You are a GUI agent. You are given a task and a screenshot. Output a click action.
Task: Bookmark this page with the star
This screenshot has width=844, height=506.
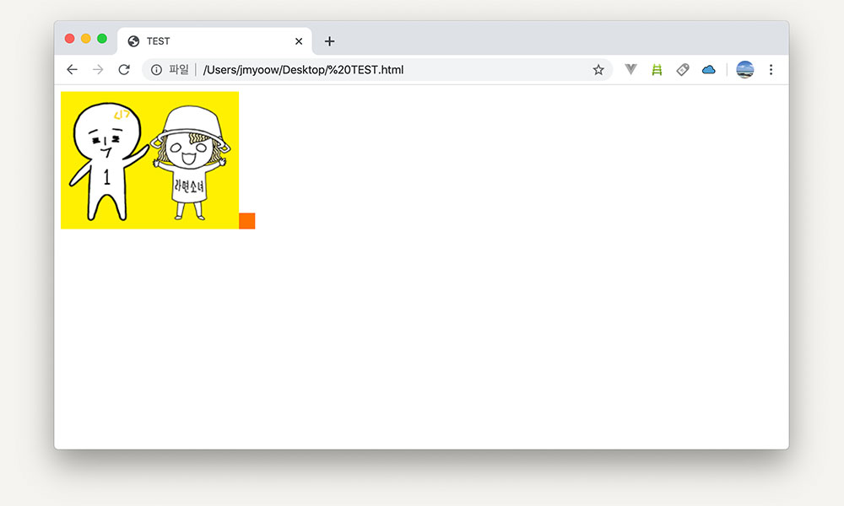point(598,70)
